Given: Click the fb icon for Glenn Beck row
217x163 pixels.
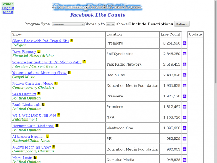Looking at the screenshot, I should [184, 43].
